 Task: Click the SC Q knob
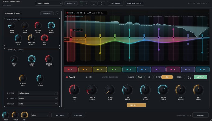point(40,78)
